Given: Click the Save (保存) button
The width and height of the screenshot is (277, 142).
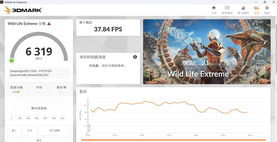Looking at the screenshot, I should click(30, 130).
